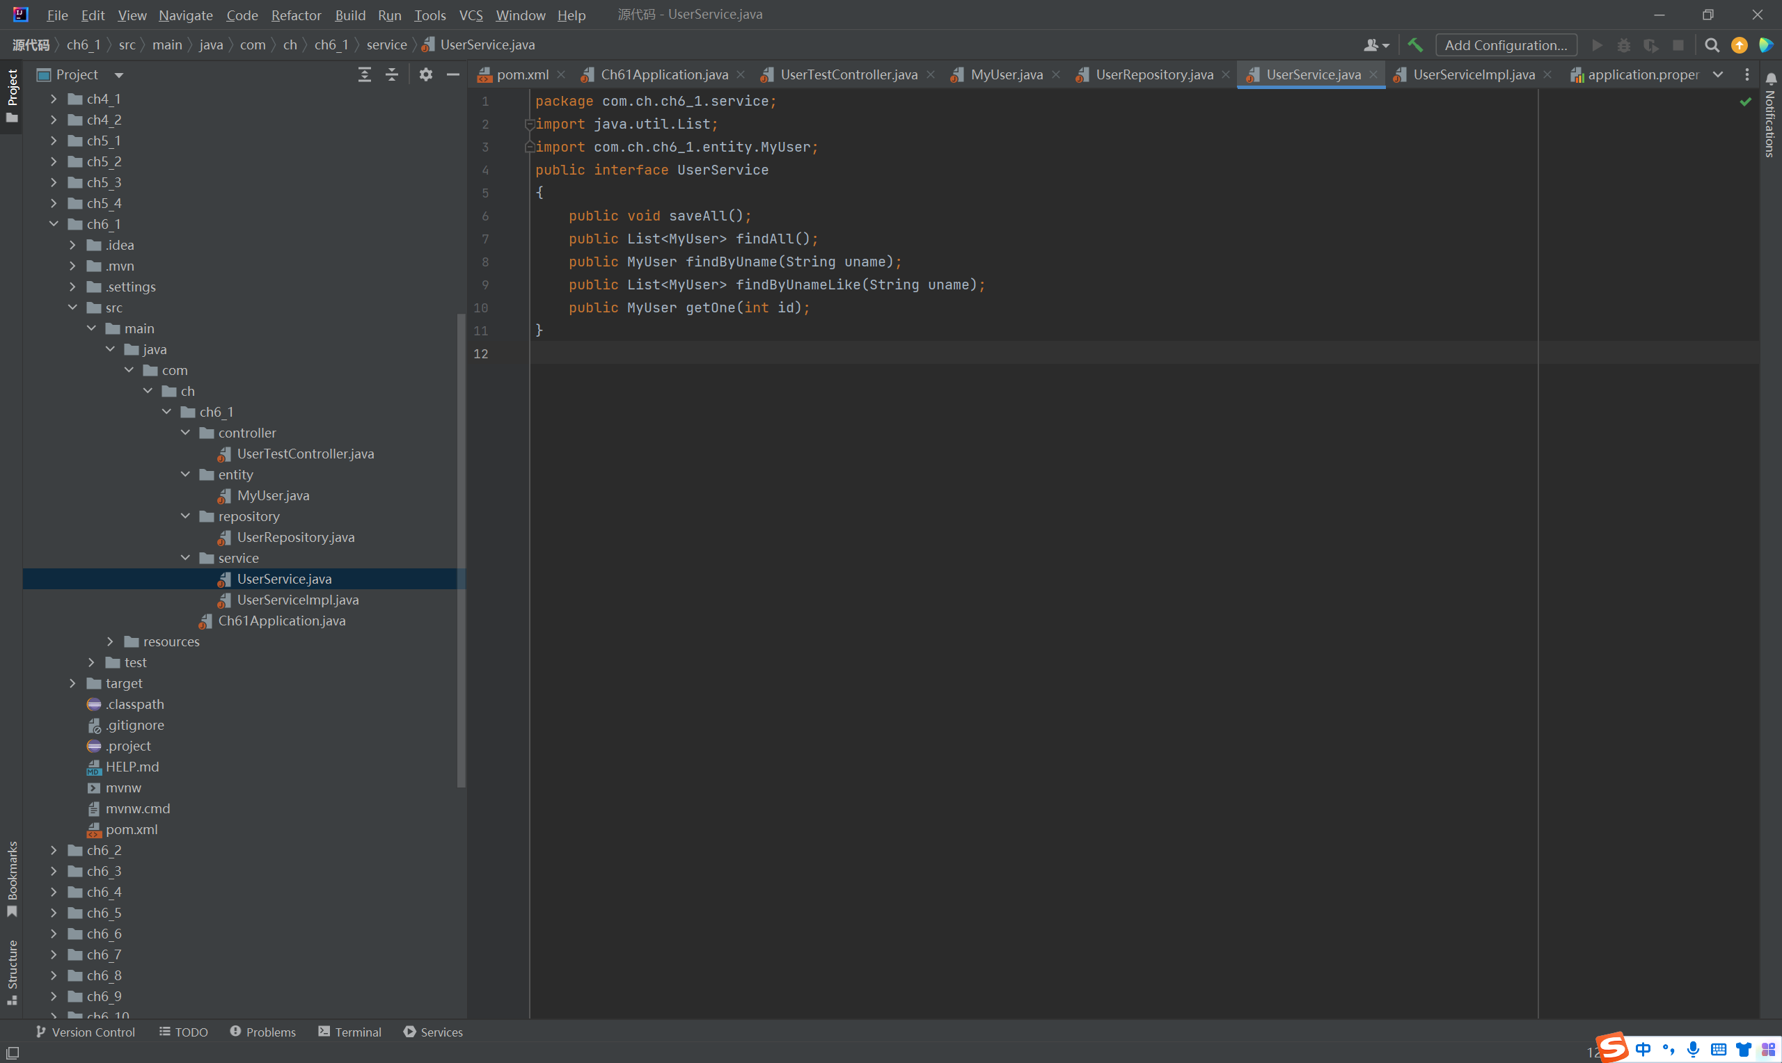Screen dimensions: 1782x1063
Task: Click the Build Project hammer icon
Action: coord(1415,45)
